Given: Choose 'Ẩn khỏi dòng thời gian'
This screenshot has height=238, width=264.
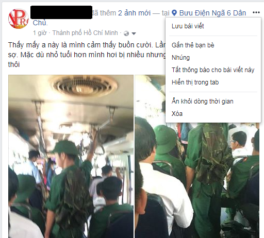Looking at the screenshot, I should 203,101.
